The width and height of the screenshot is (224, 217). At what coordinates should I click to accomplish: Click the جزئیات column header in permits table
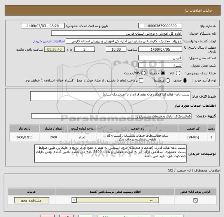[x=32, y=192]
